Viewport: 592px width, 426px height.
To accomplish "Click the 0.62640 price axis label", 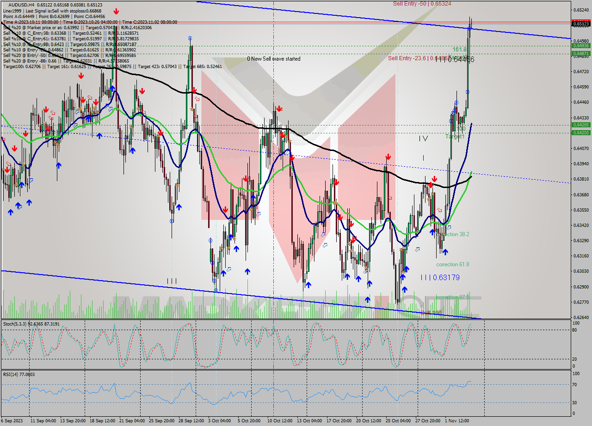I will 582,317.
